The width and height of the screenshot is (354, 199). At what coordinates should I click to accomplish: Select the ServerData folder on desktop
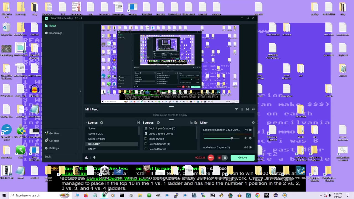tap(301, 111)
